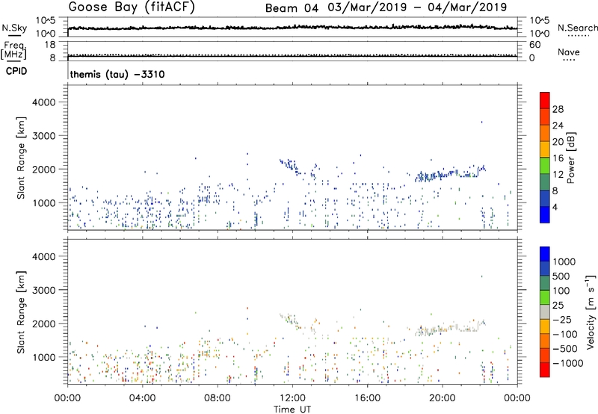This screenshot has width=598, height=414.
Task: Click the 'Beam 04' label
Action: pos(292,8)
